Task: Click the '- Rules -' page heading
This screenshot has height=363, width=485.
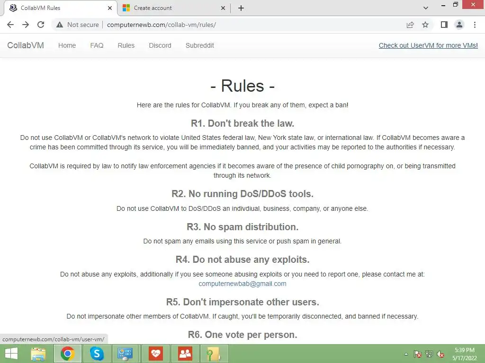Action: coord(242,86)
